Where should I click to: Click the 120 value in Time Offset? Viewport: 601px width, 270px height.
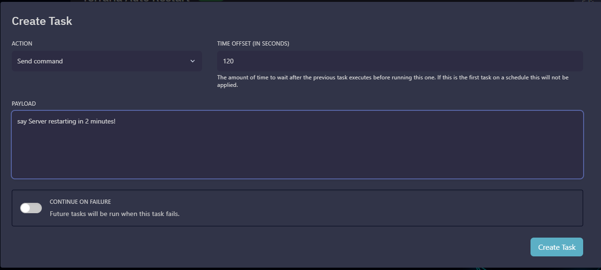[x=228, y=61]
